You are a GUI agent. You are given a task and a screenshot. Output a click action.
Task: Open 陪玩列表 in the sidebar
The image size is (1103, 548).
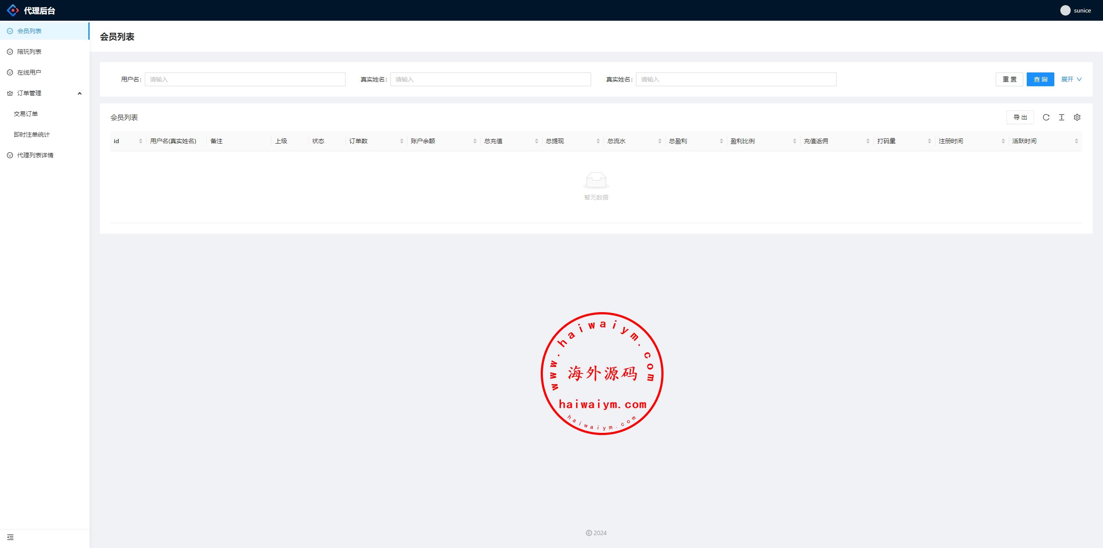click(x=29, y=52)
